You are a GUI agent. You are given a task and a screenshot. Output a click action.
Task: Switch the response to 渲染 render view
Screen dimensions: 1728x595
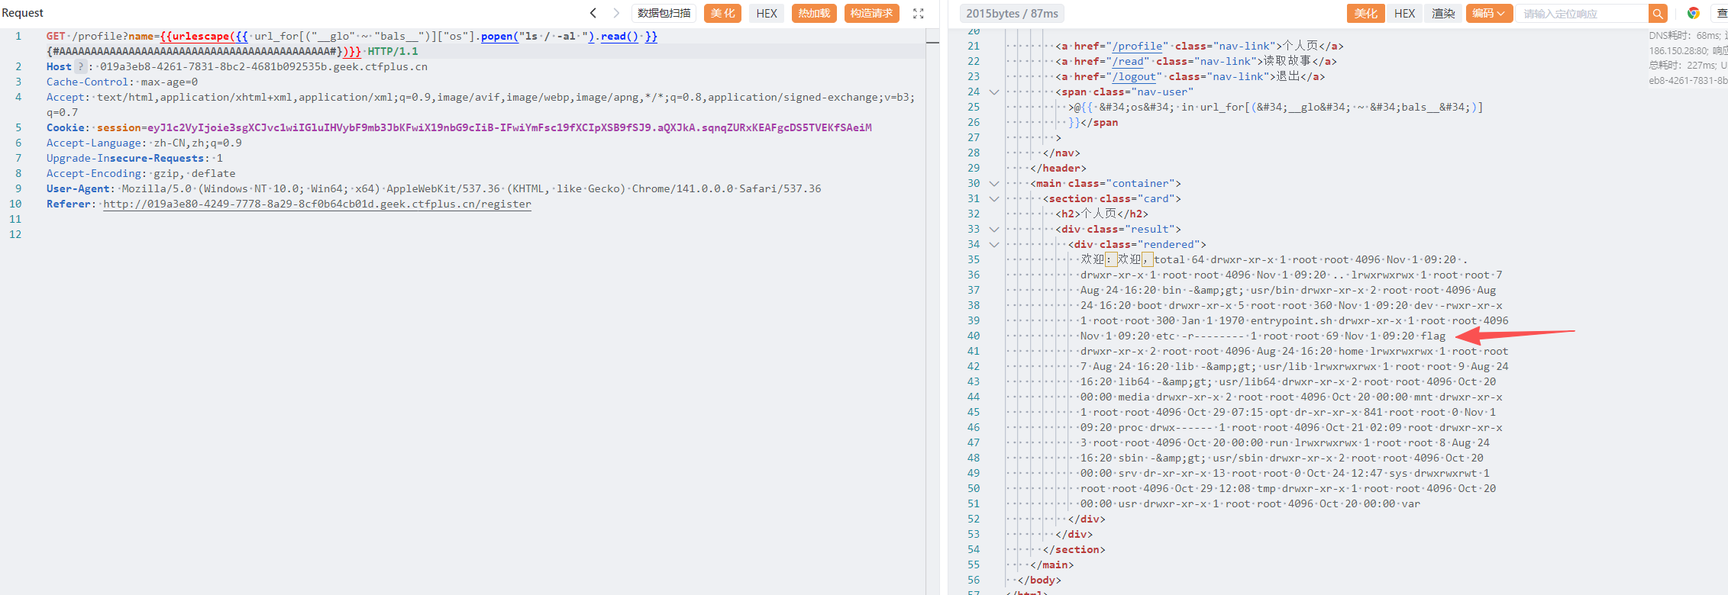click(1443, 13)
